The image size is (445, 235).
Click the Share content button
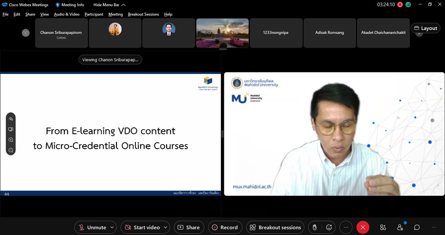189,227
